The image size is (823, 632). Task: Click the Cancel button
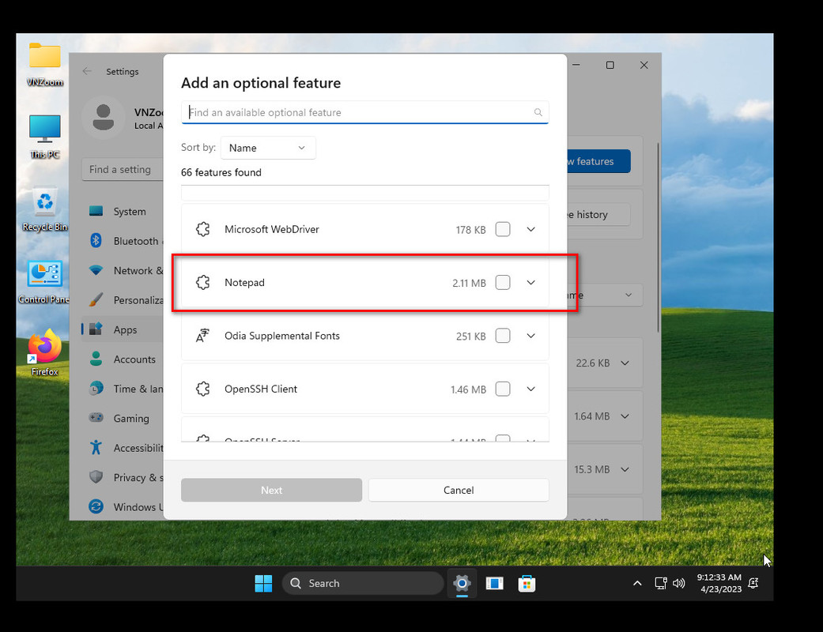(x=459, y=490)
